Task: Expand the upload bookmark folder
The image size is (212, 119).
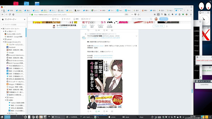Action: 4,39
